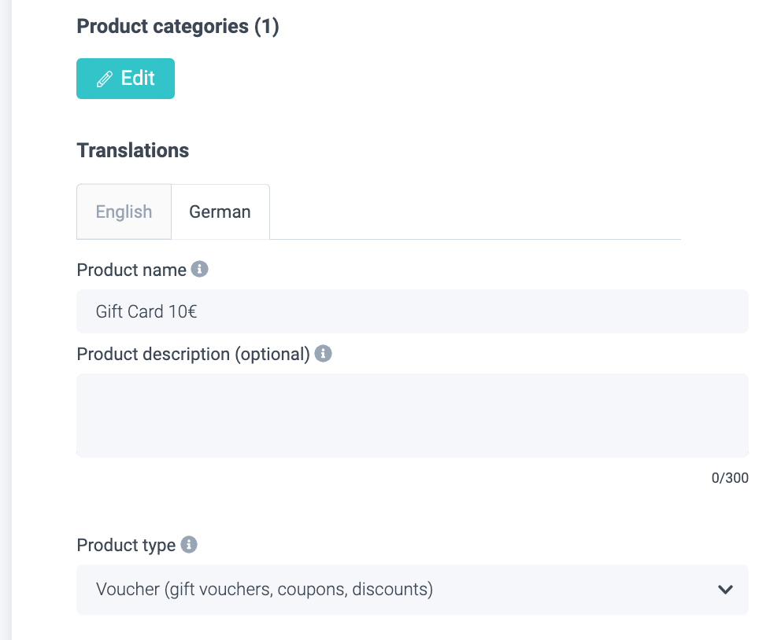Switch to the English translation tab

[124, 211]
